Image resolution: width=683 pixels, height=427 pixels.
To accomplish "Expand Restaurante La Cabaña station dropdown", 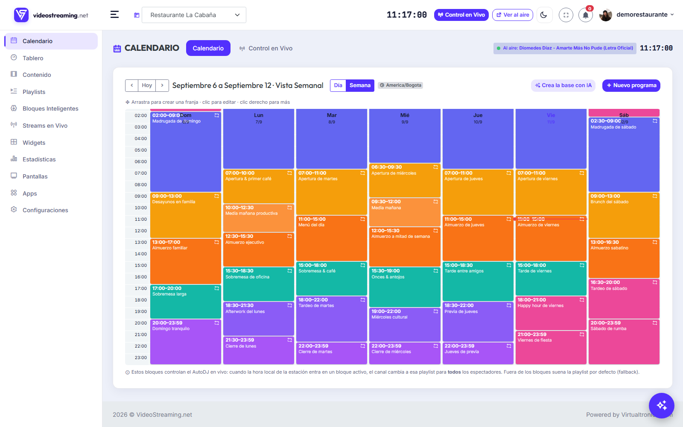I will [194, 15].
